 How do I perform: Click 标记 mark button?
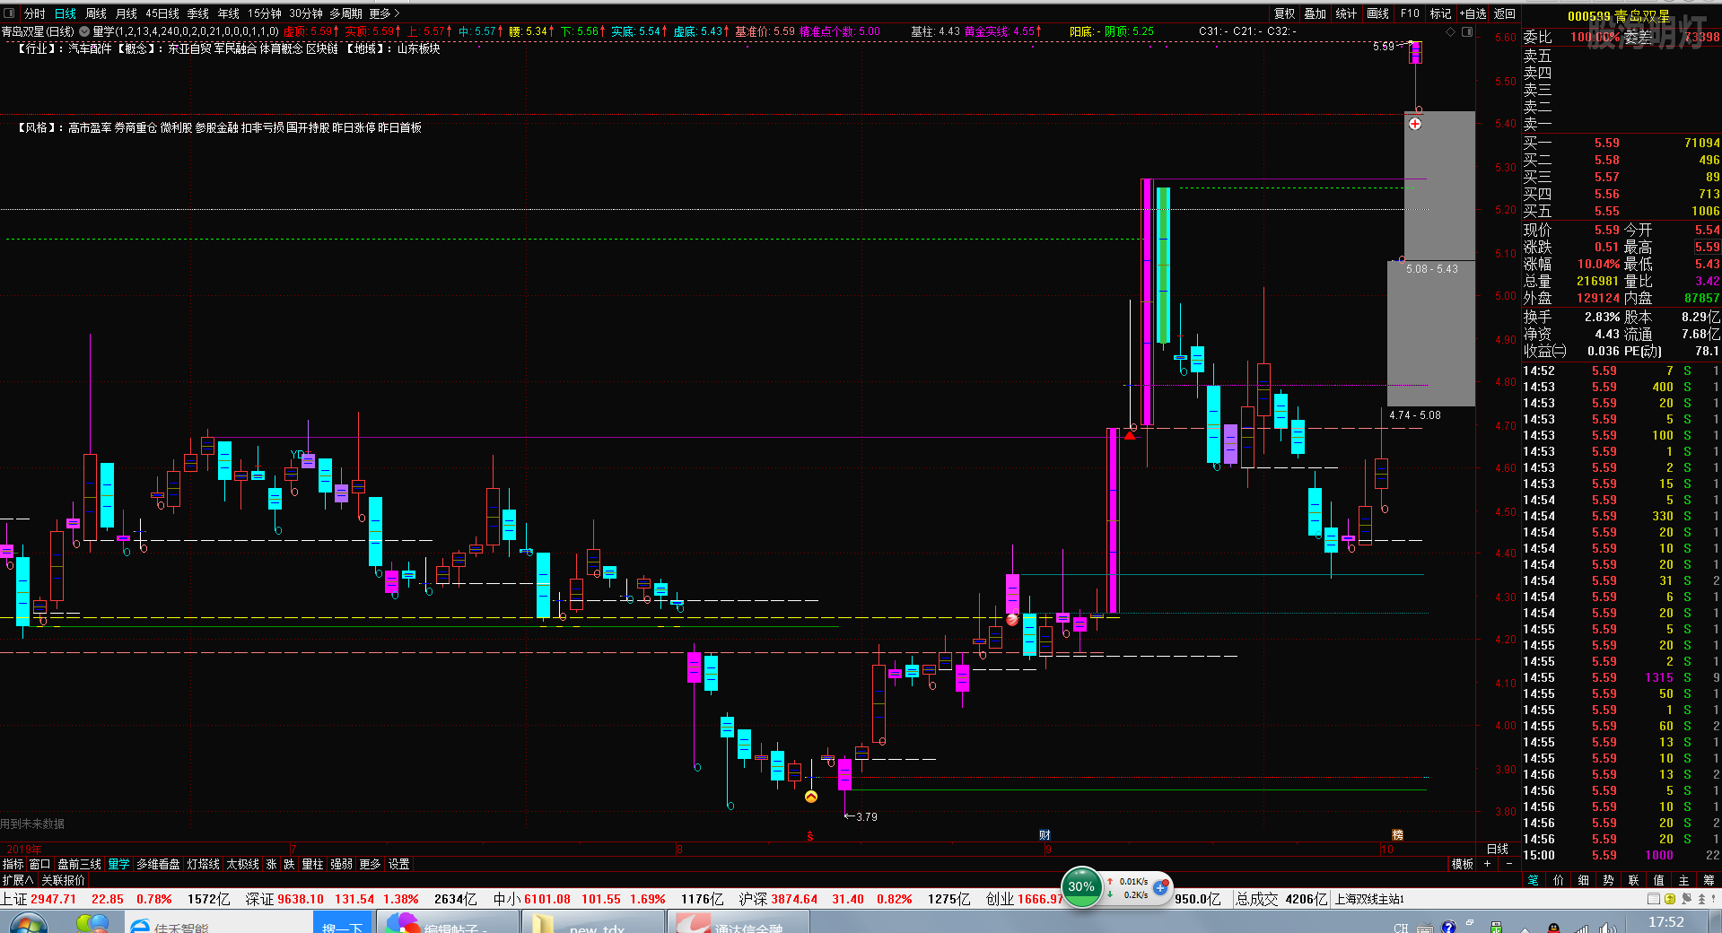click(1440, 13)
